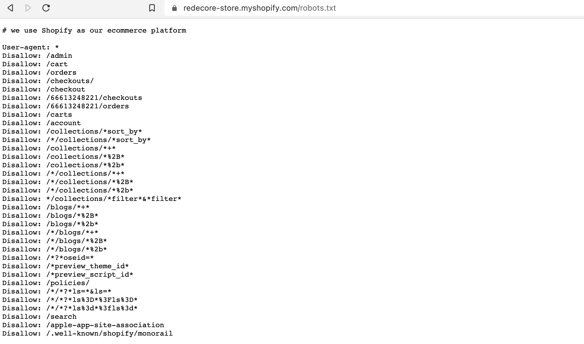
Task: Click the Shopify ecommerce platform comment line
Action: pos(94,30)
